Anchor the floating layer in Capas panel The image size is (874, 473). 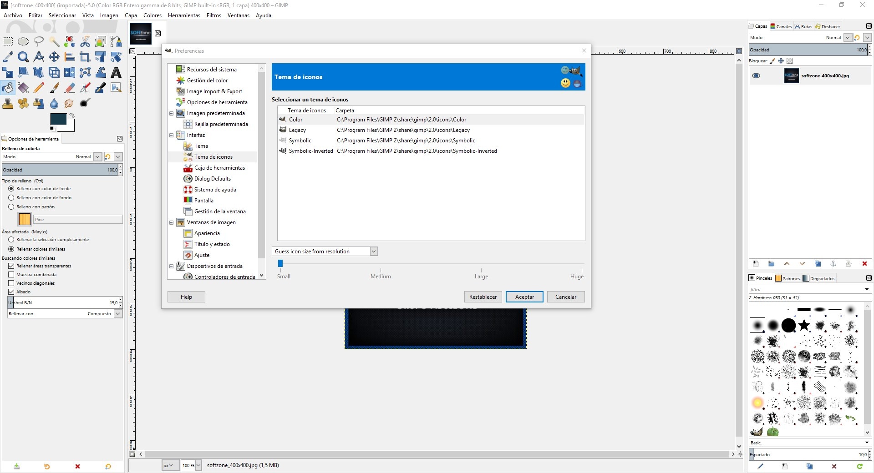833,264
